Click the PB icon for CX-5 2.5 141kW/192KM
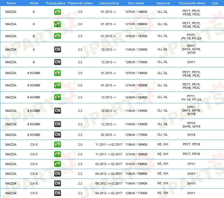Viewport: 224px width, 198px height. (x=57, y=164)
